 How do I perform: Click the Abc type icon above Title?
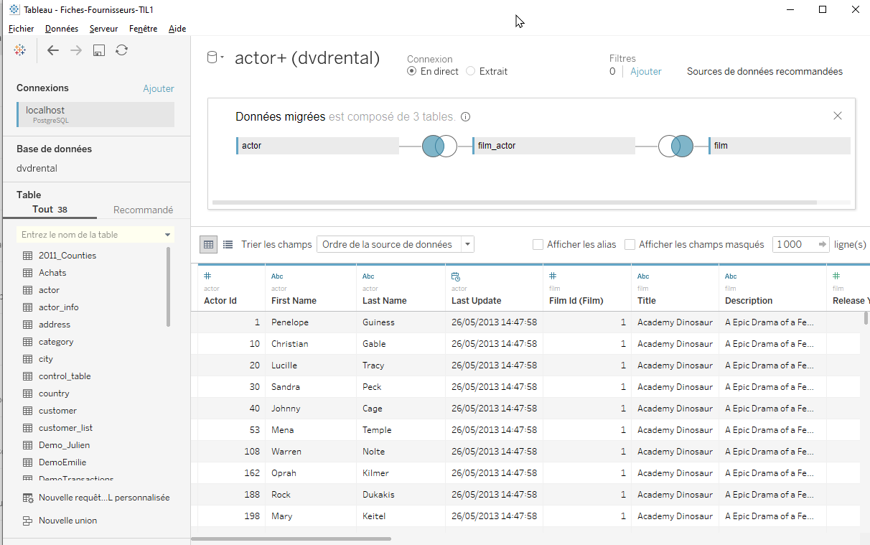click(x=643, y=276)
